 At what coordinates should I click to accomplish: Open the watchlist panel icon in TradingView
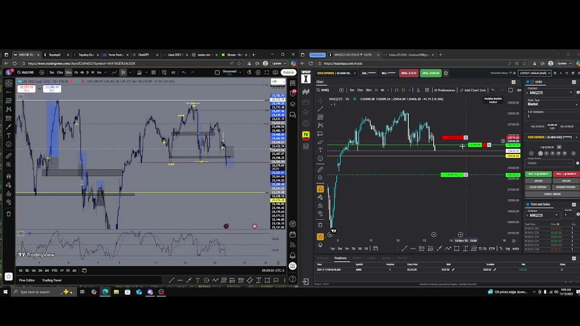click(293, 83)
